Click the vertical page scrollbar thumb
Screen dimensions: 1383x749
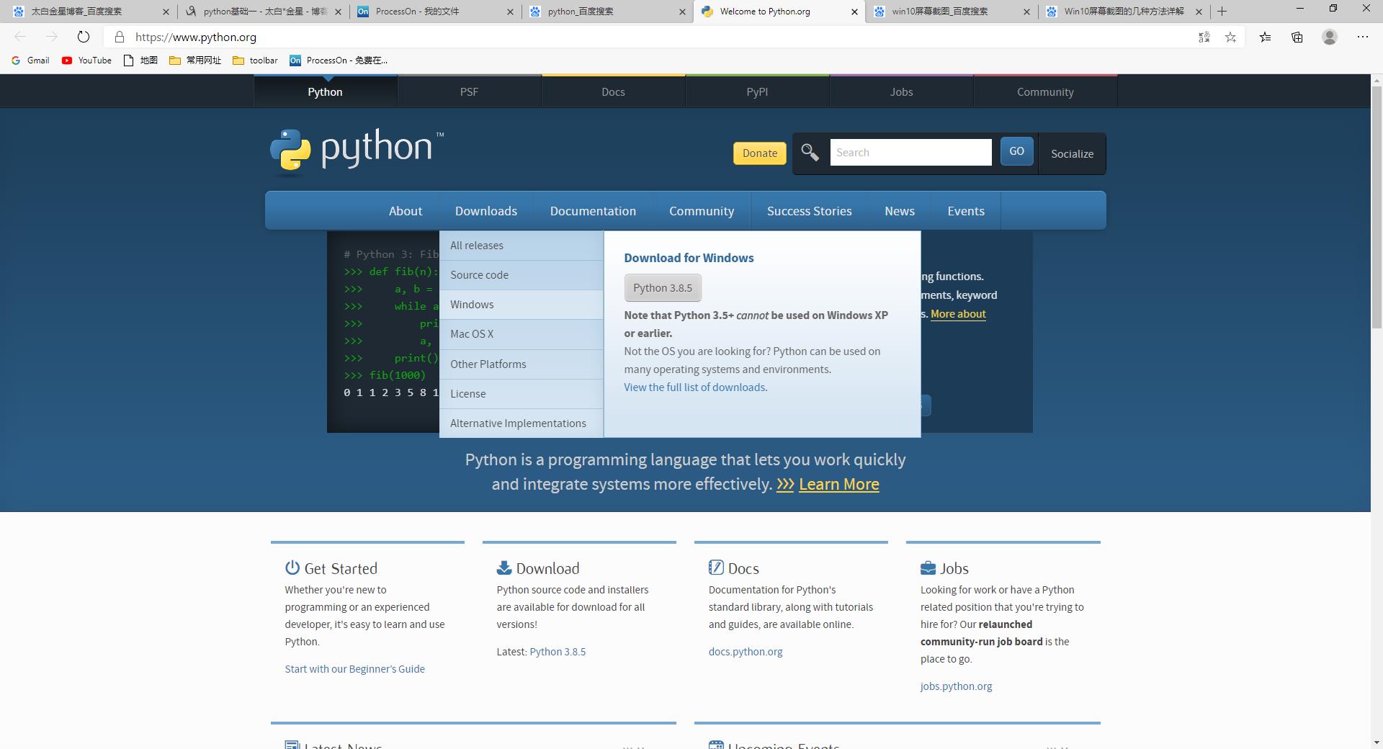[1377, 209]
